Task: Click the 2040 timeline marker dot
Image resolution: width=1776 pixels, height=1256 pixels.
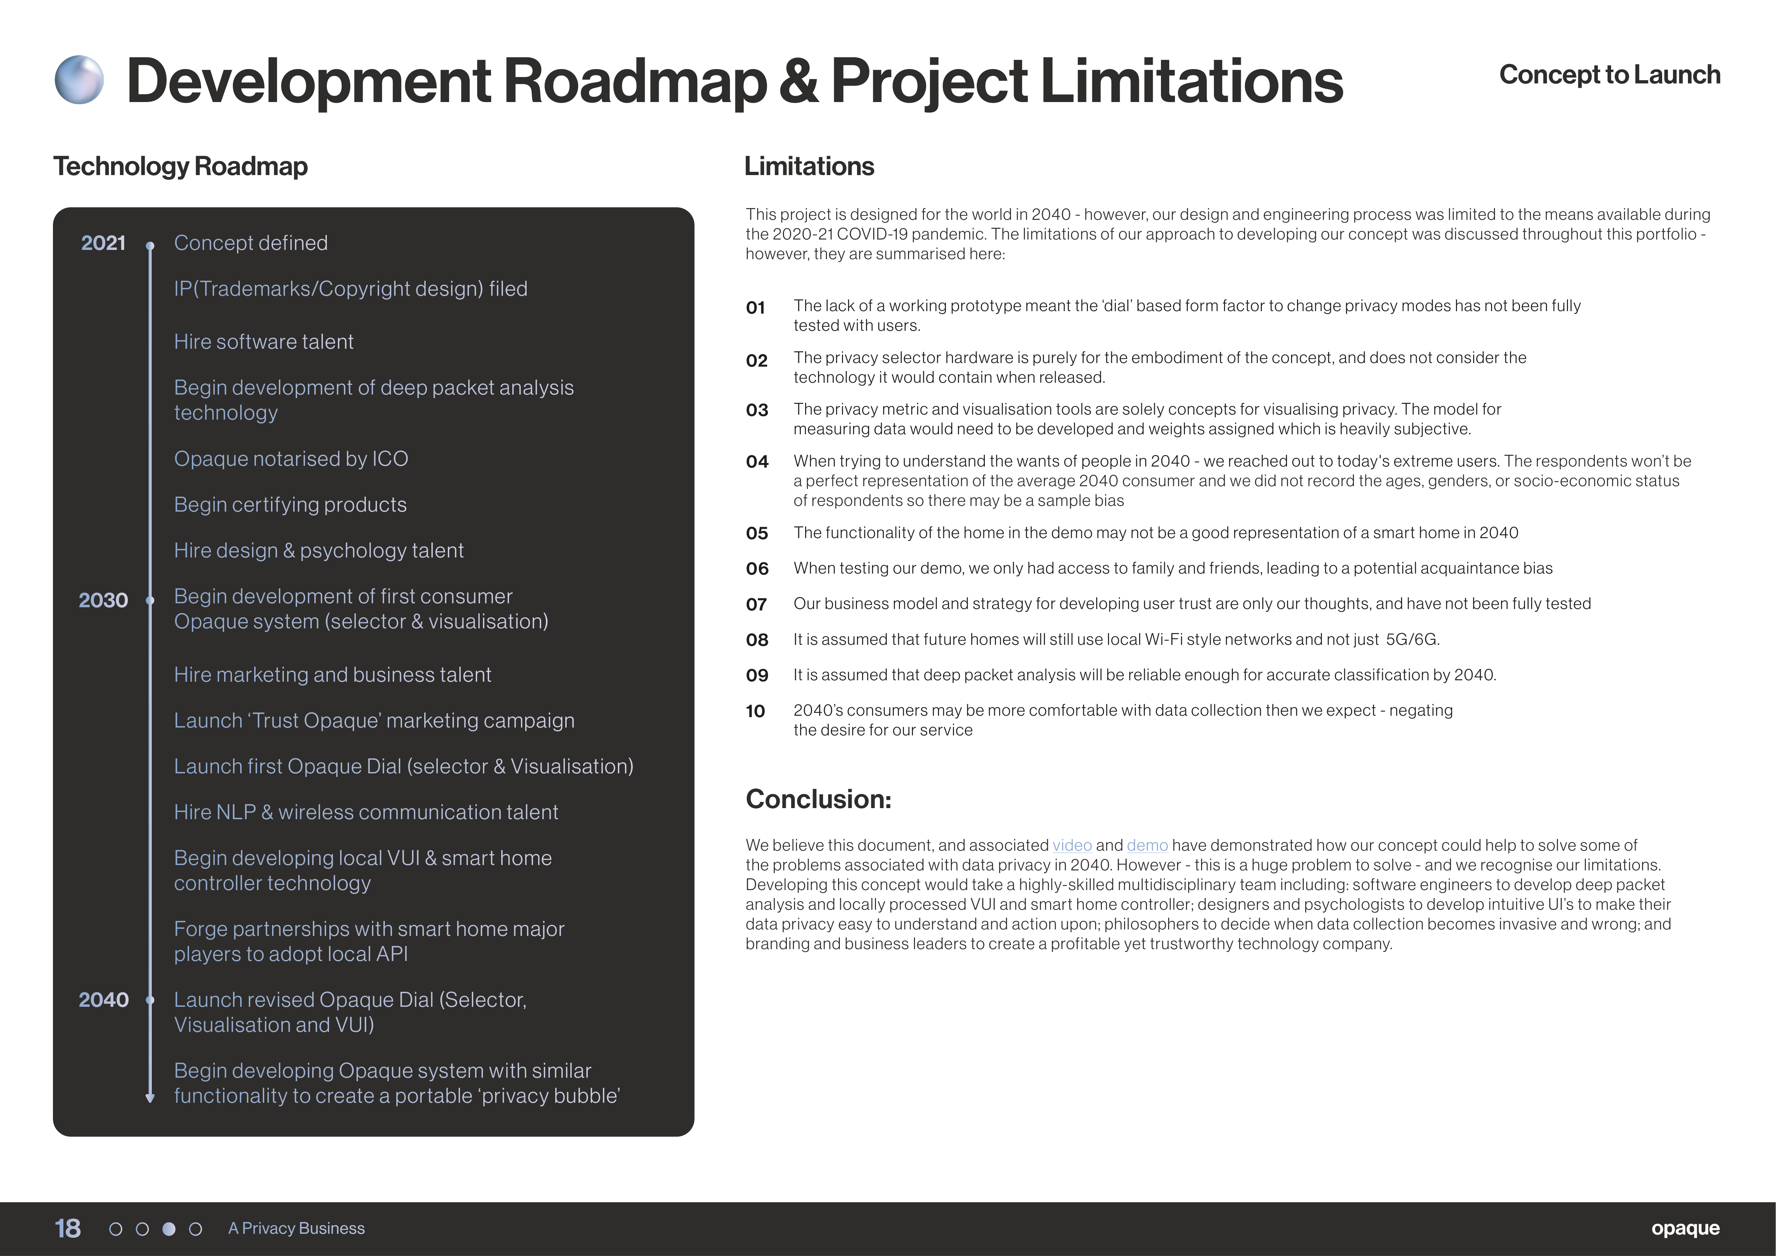Action: point(150,1000)
